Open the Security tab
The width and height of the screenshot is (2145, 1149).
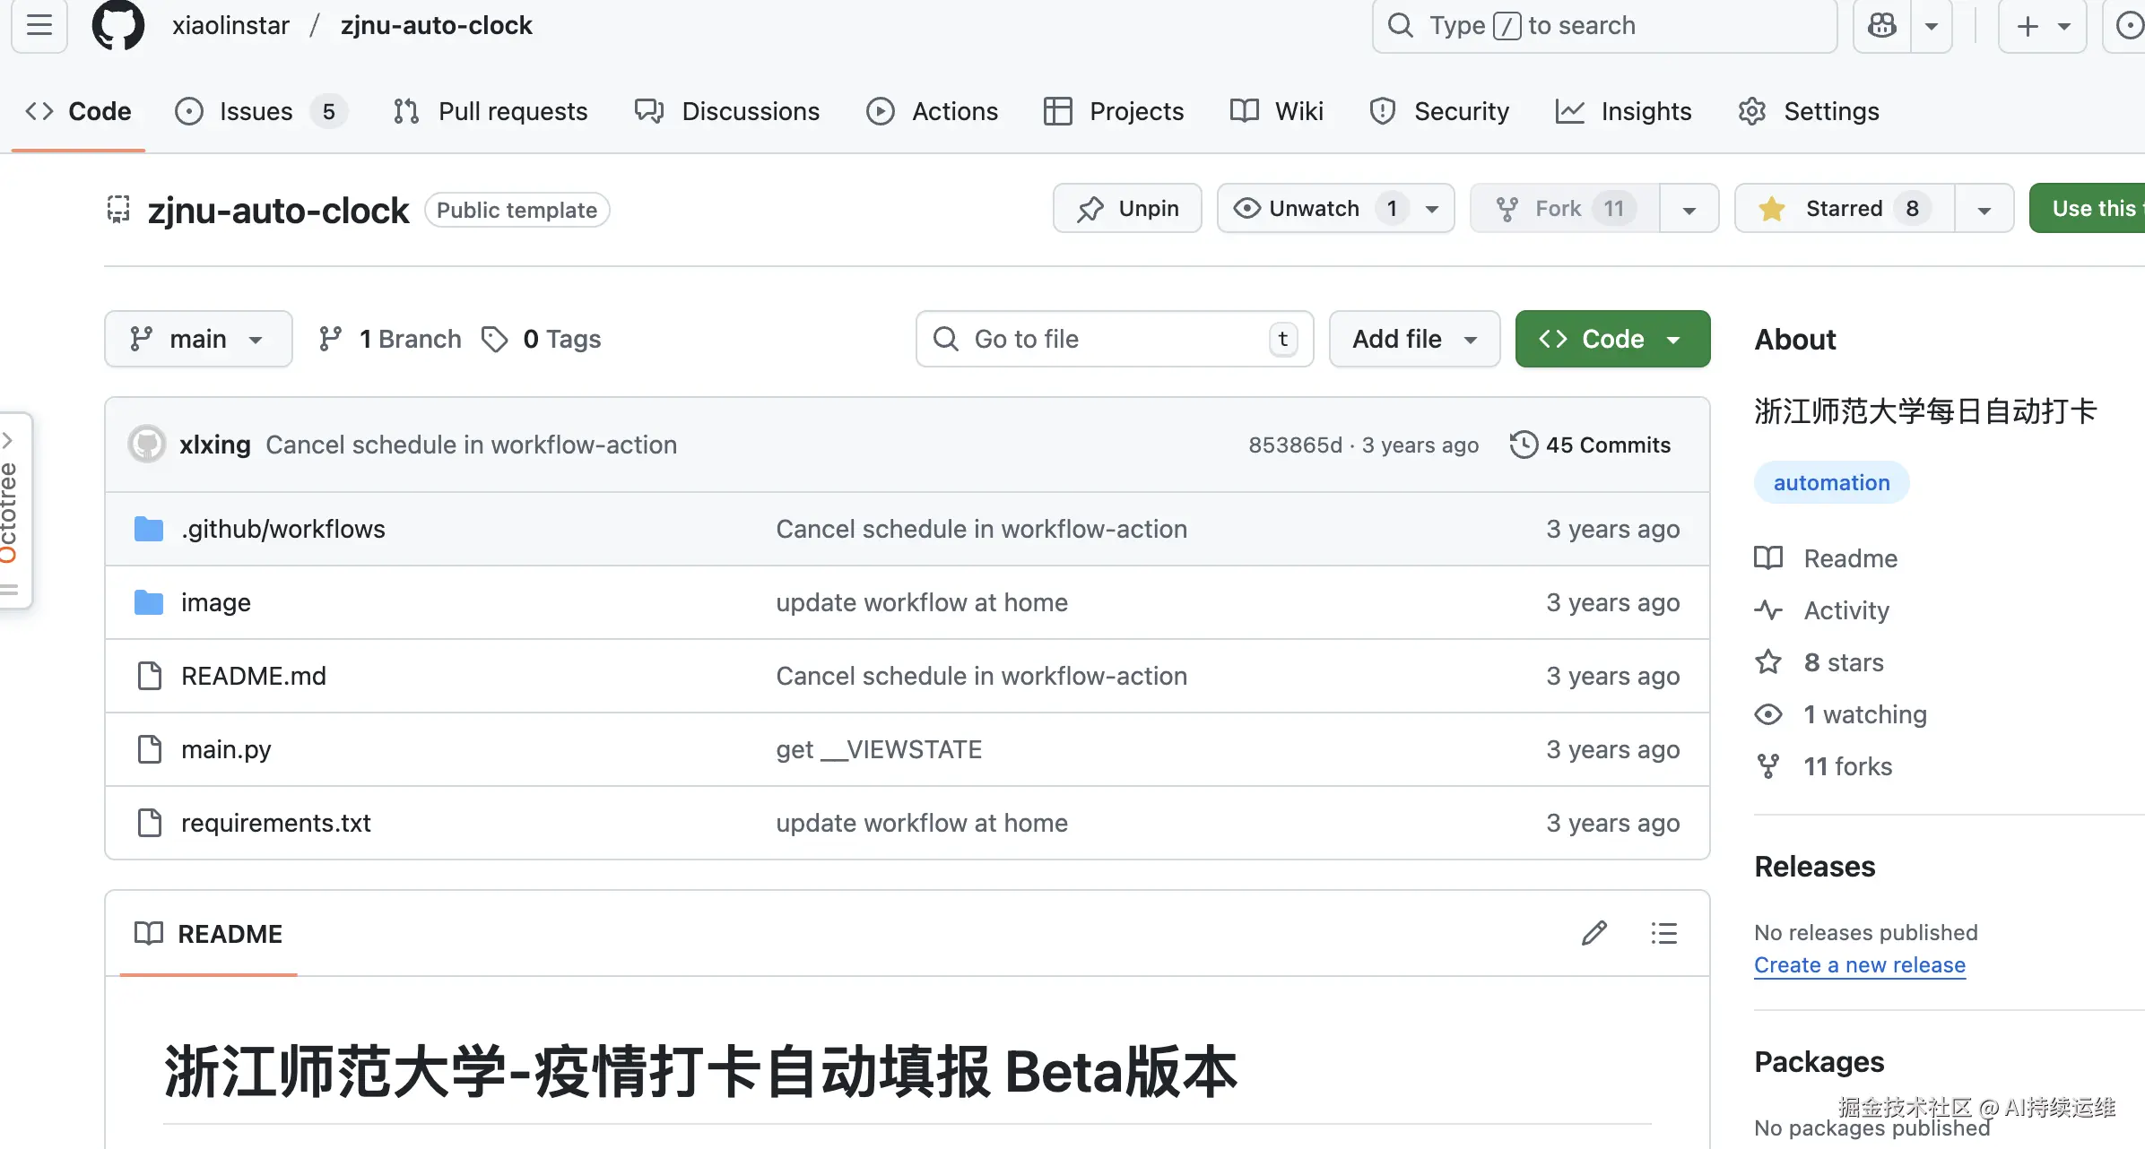pos(1439,111)
